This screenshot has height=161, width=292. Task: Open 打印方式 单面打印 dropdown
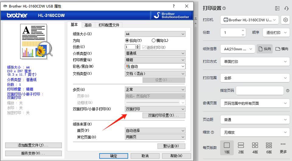(255, 61)
